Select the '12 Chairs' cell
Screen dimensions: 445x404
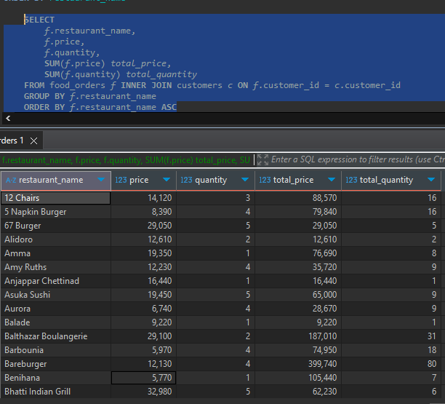[x=55, y=198]
